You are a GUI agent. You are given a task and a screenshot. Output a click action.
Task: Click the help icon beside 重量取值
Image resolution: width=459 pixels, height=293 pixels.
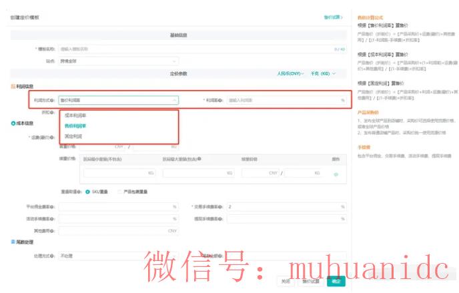pos(79,192)
